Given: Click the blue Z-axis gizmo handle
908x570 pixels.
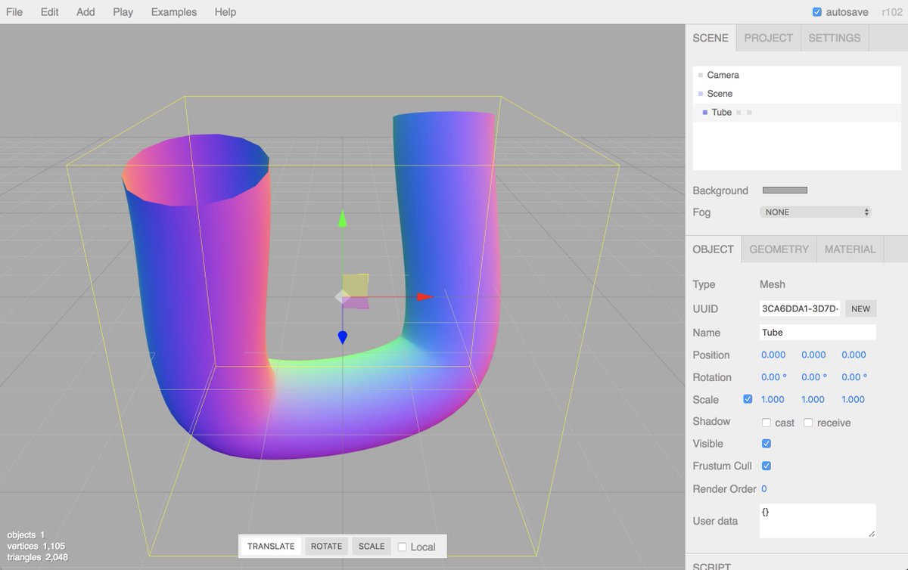Looking at the screenshot, I should pos(342,336).
